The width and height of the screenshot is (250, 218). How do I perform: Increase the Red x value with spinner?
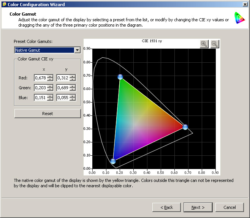coord(50,76)
